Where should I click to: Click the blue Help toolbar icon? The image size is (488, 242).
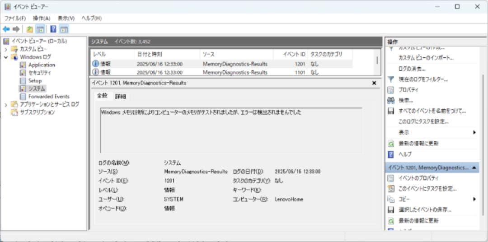(x=53, y=29)
